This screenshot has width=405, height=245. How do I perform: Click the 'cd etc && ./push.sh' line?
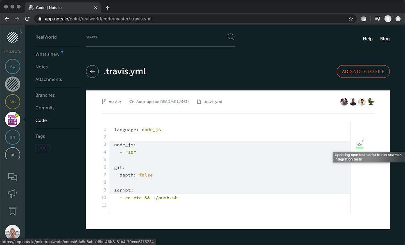(x=149, y=198)
